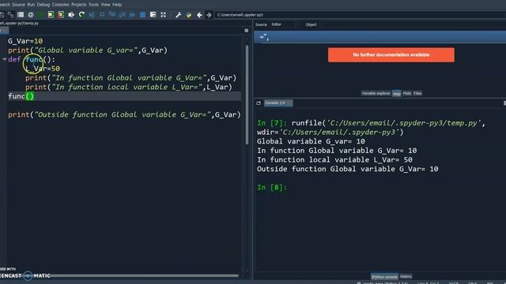This screenshot has height=284, width=506.
Task: Click the fullscreen toggle icon
Action: click(164, 15)
